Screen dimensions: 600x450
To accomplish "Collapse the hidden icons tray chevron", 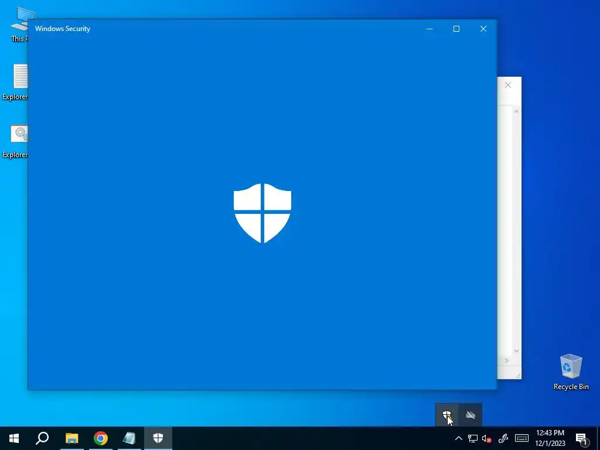I will tap(458, 438).
